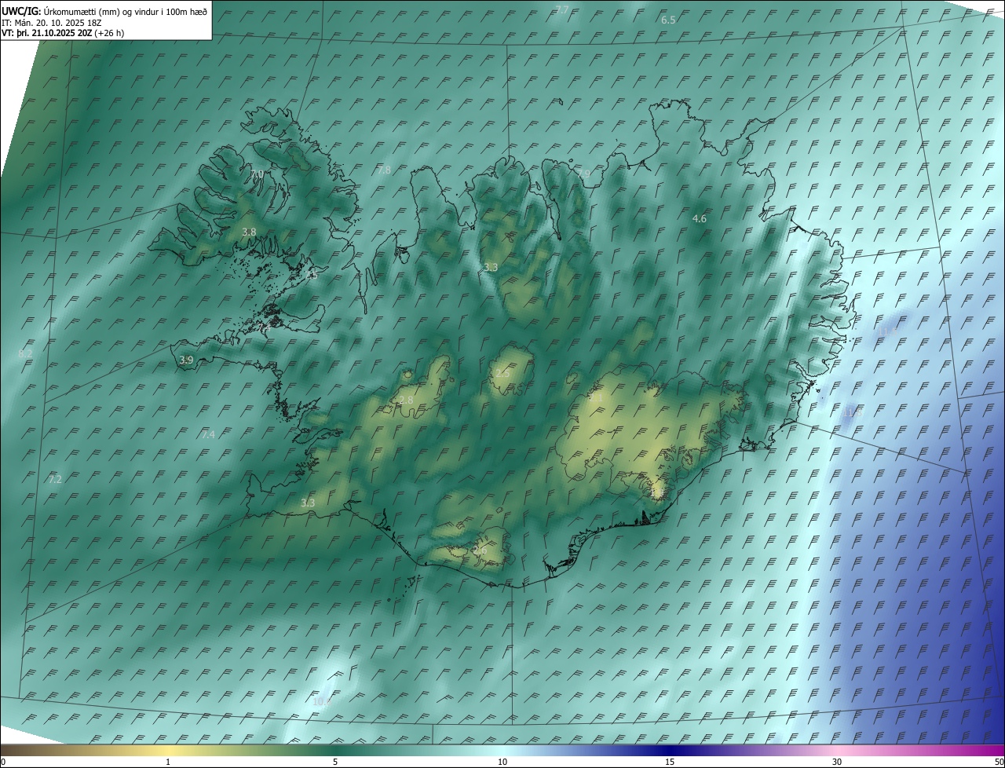
Task: Click the 3.3 value on Reykjanes peninsula
Action: 308,503
